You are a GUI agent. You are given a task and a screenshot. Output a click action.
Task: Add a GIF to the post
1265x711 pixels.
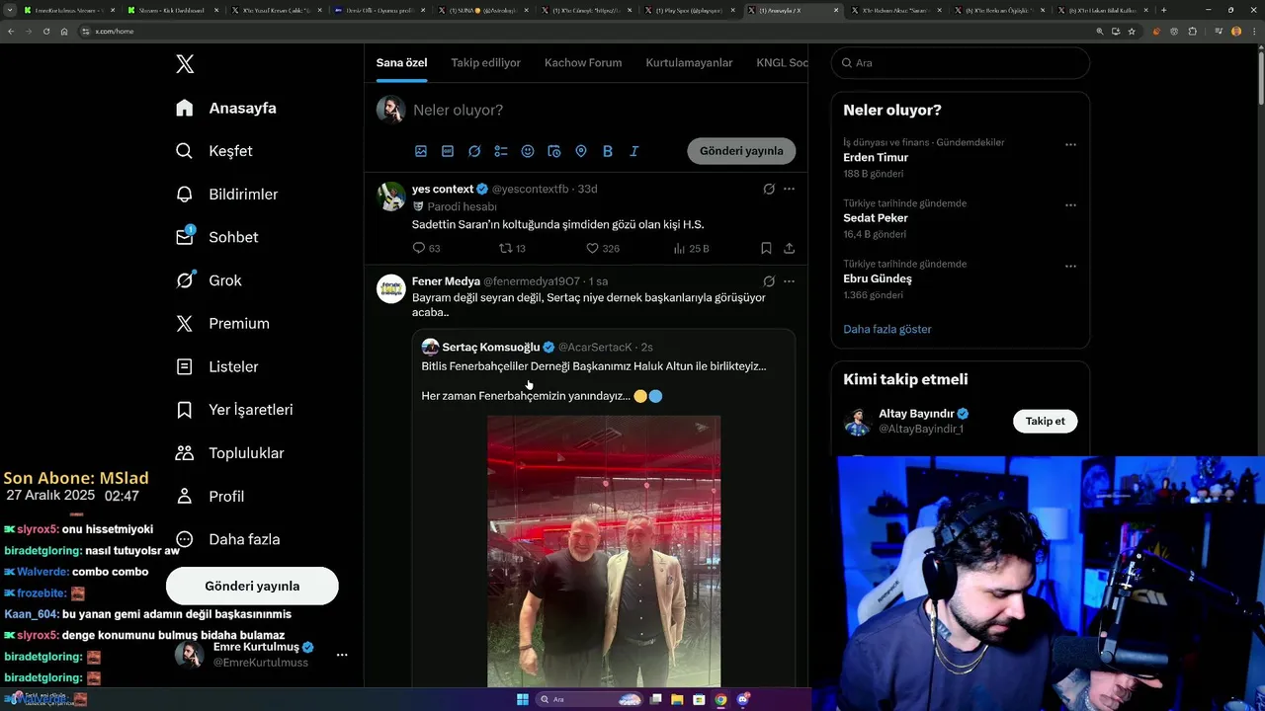448,151
